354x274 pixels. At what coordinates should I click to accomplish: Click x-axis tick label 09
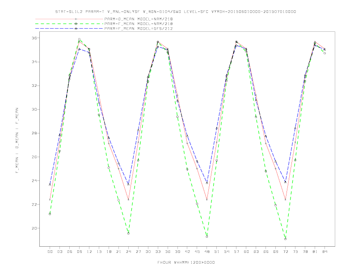click(79, 252)
